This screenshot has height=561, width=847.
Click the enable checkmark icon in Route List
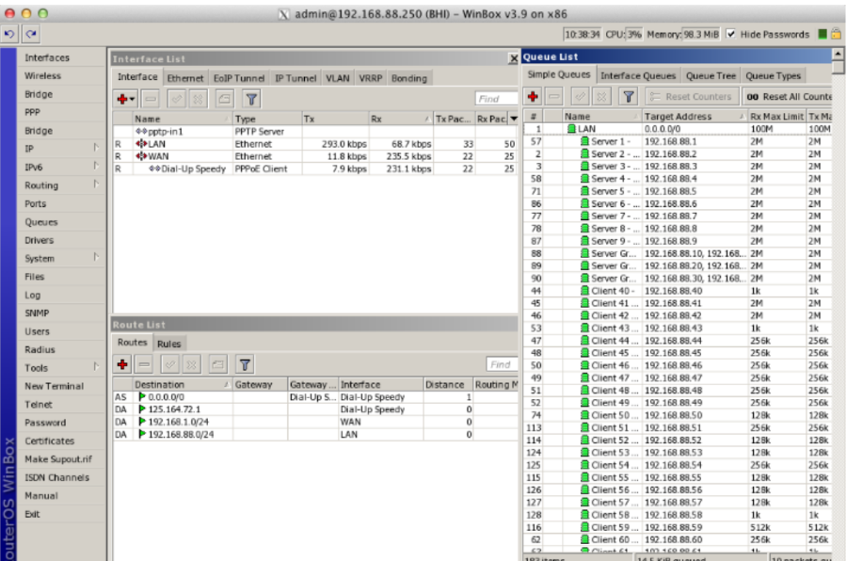(x=170, y=364)
